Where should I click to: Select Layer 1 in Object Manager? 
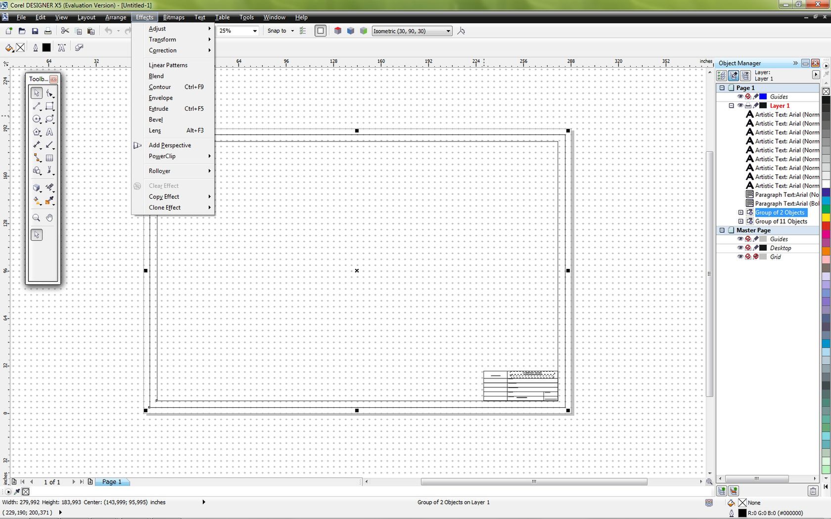click(780, 106)
